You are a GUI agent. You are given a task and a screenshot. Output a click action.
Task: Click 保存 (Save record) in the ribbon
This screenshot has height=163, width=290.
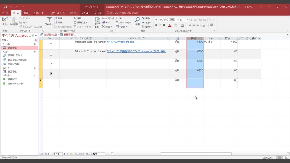point(106,22)
